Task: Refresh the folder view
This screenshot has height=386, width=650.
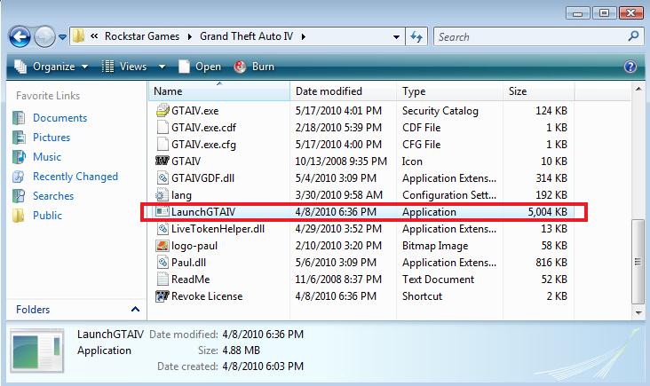Action: pos(416,37)
